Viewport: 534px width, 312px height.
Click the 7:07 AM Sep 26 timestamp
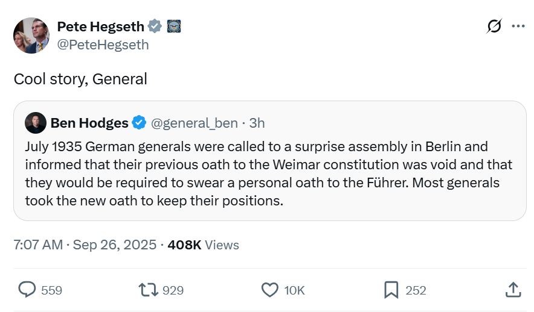click(85, 245)
